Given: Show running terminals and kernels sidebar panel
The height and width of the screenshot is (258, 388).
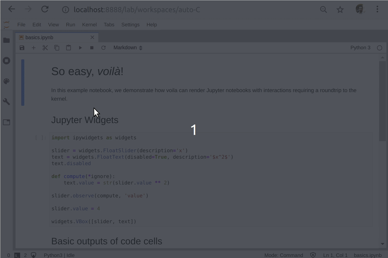Looking at the screenshot, I should point(6,61).
